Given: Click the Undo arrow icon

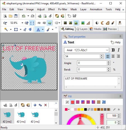Looking at the screenshot, I should pos(24,16).
